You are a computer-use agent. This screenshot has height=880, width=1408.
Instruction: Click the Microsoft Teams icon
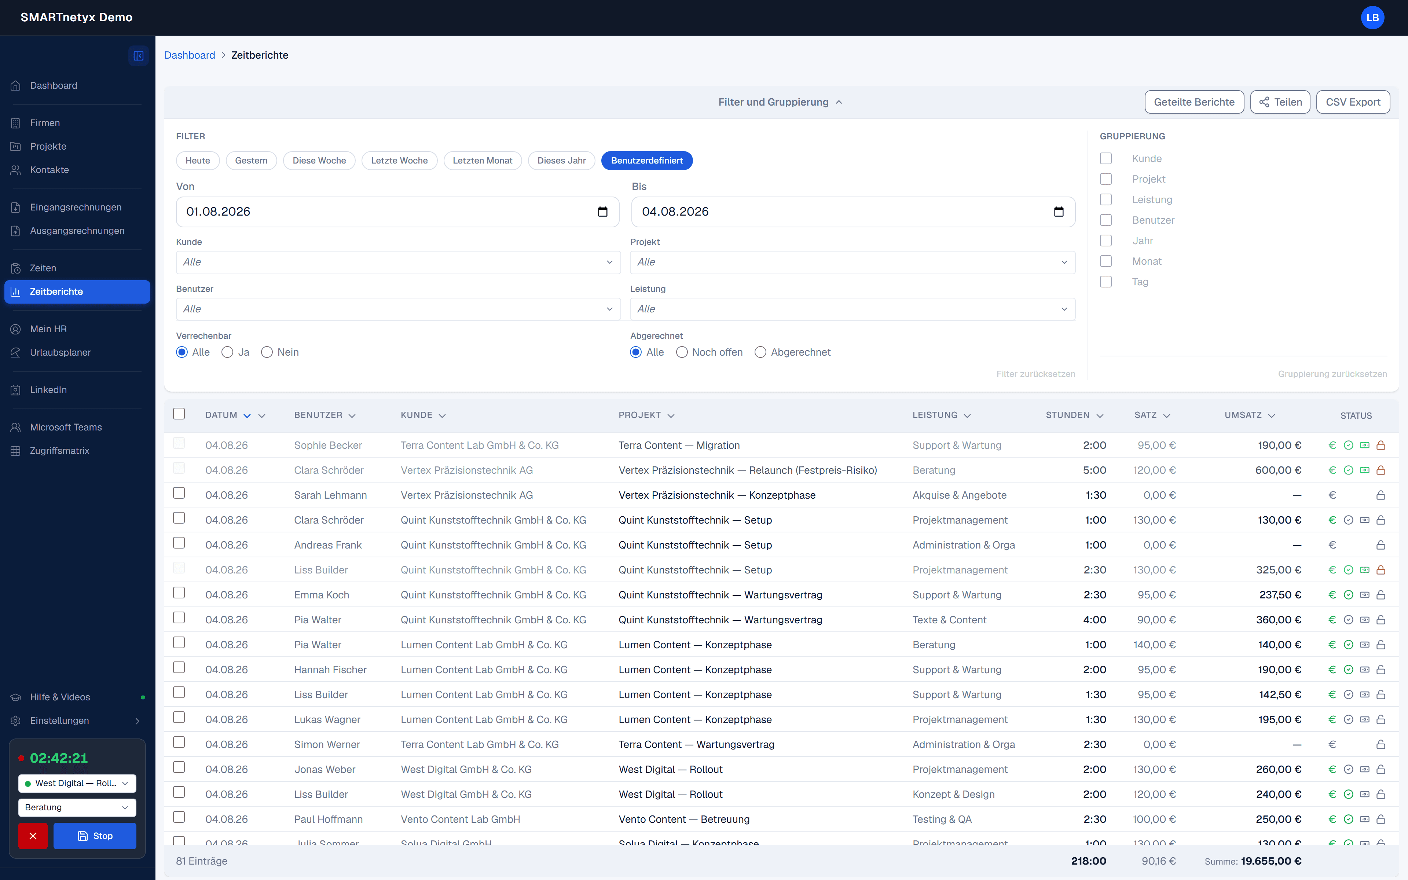tap(16, 427)
